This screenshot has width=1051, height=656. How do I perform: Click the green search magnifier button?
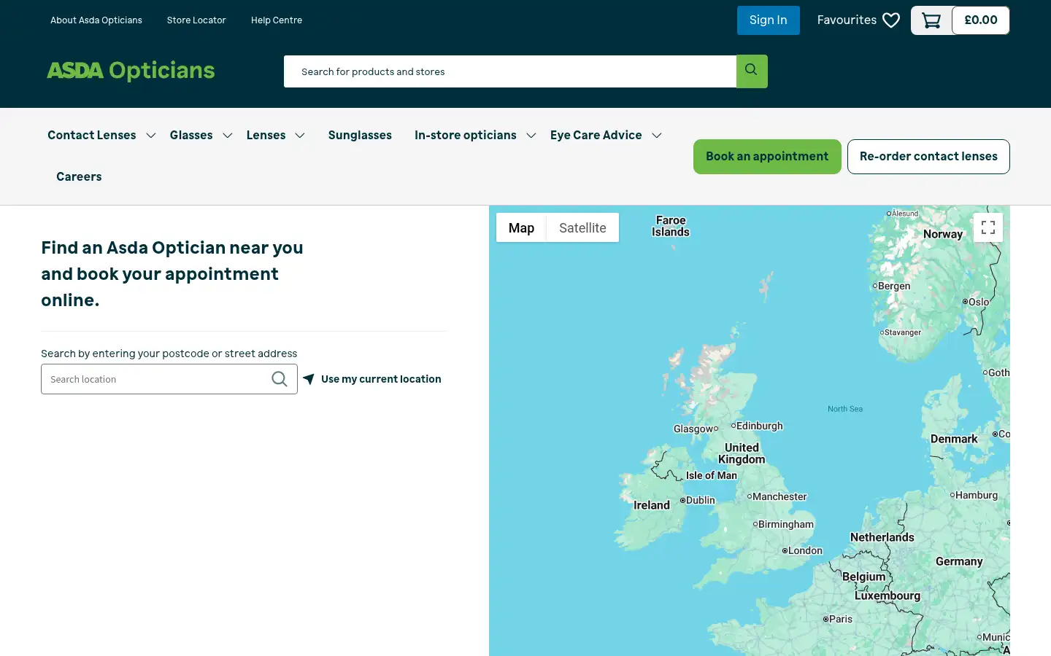[x=752, y=71]
